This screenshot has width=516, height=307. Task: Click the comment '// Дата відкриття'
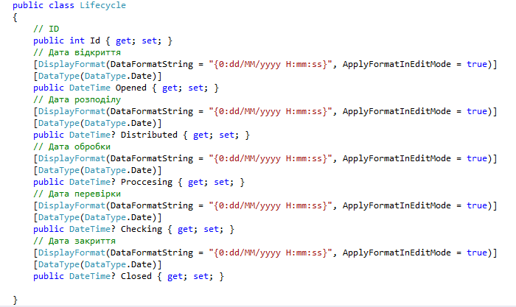(x=77, y=52)
